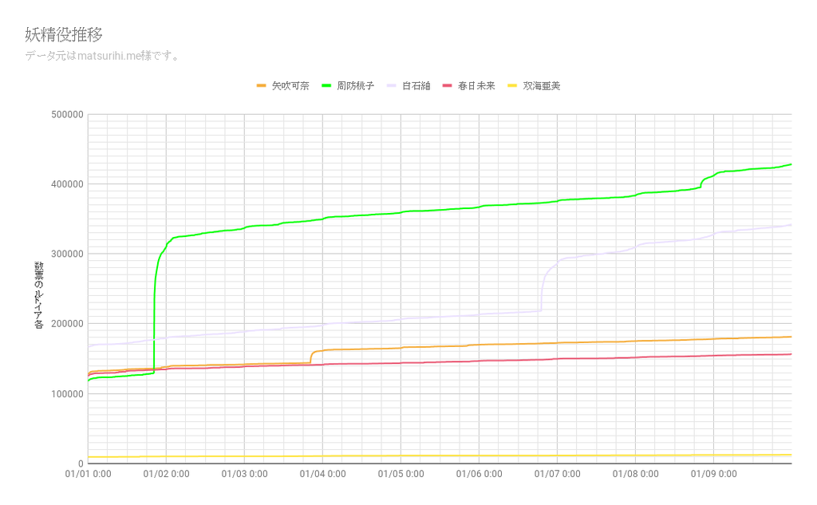Click the 01/04 0:00 x-axis label

(322, 474)
